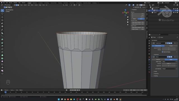This screenshot has height=101, width=179.
Task: Hide the Plane object in viewport
Action: pos(176,11)
